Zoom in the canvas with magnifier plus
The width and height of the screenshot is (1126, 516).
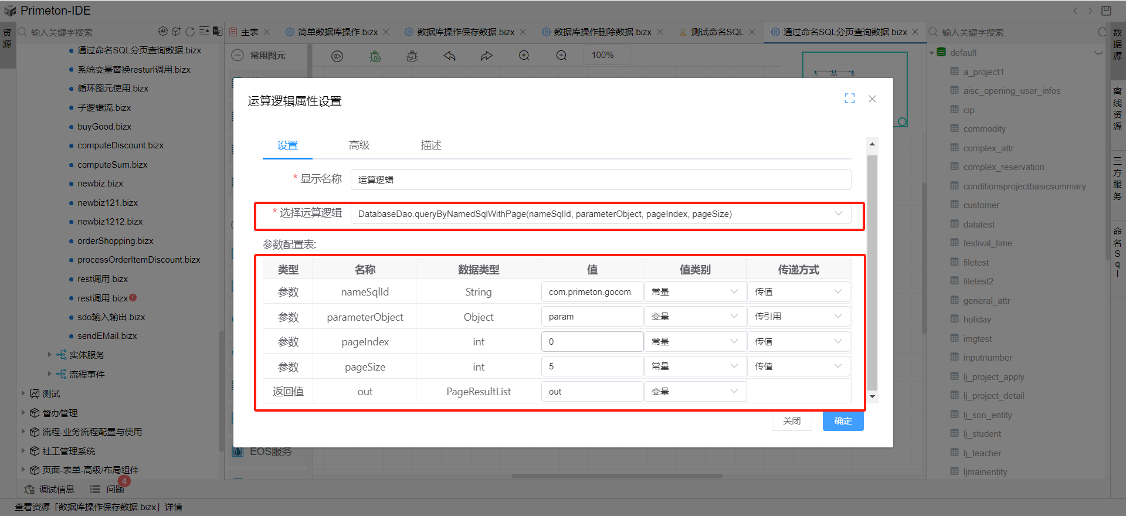[524, 56]
